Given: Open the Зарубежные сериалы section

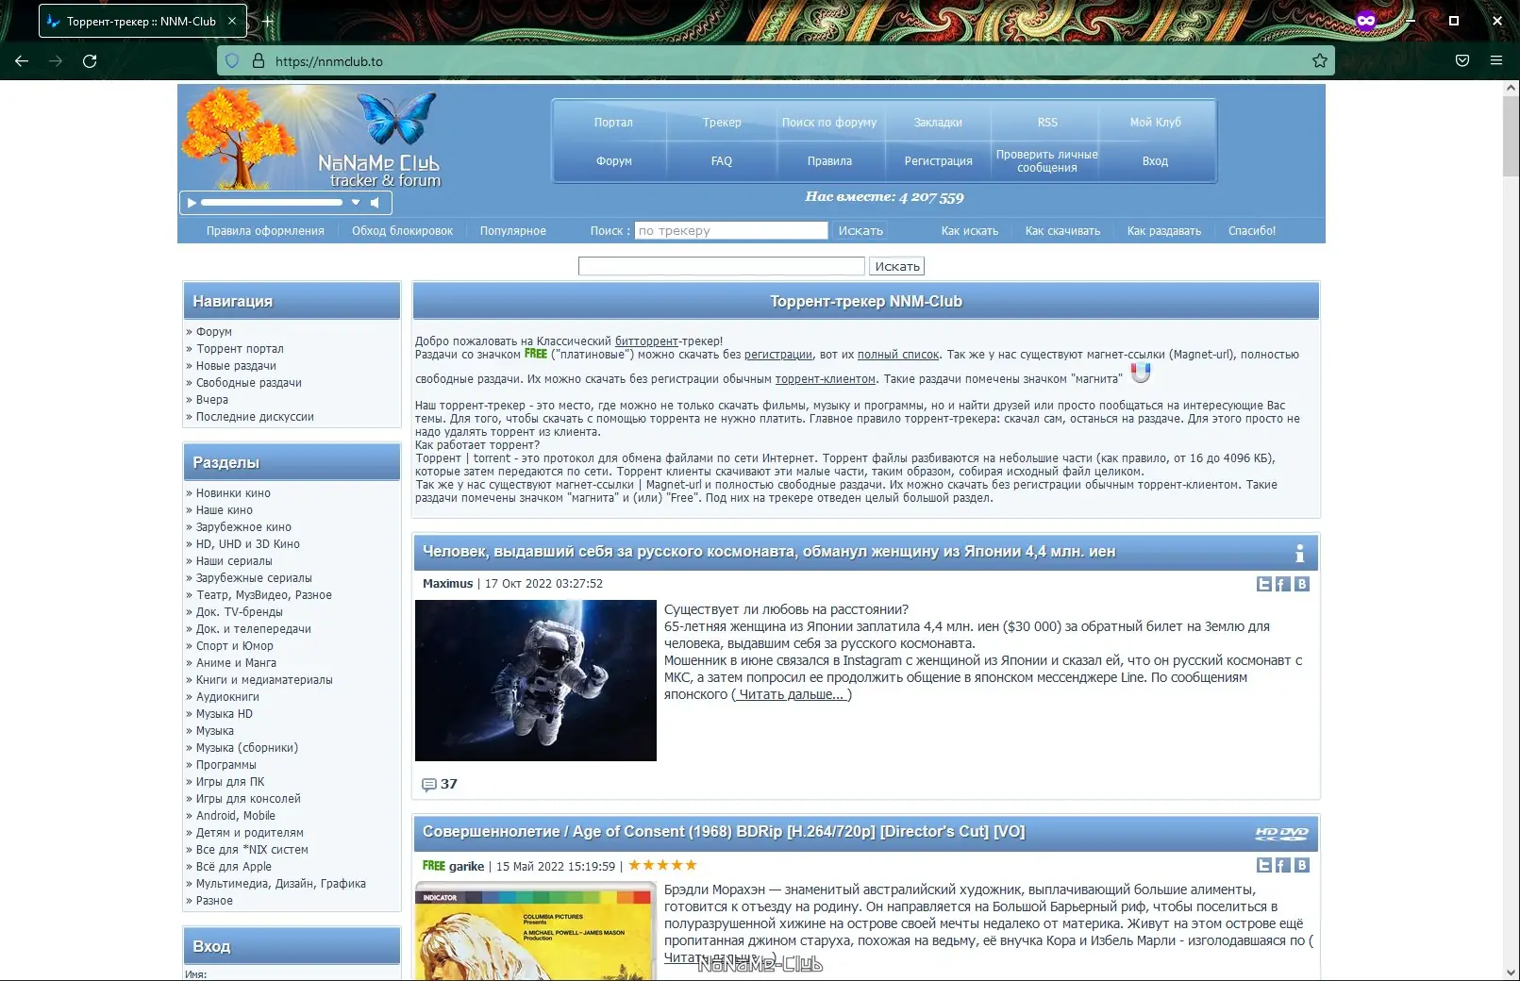Looking at the screenshot, I should point(254,578).
